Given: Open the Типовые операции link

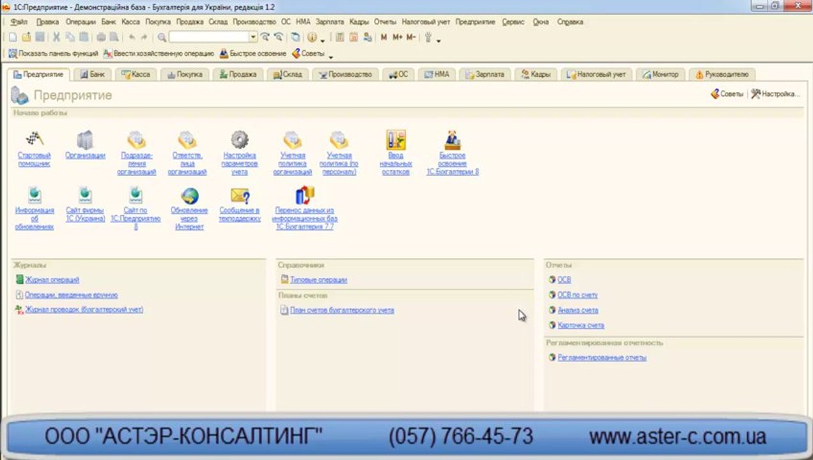Looking at the screenshot, I should [x=318, y=280].
